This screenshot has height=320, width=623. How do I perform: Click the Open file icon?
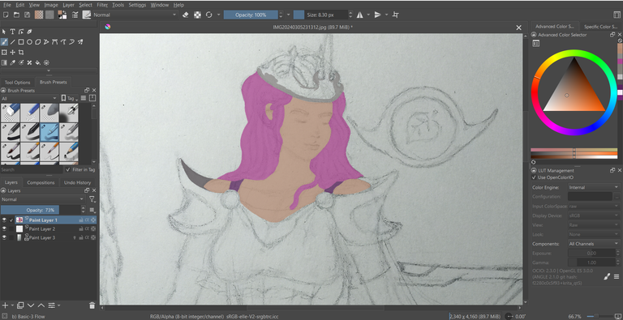point(16,15)
